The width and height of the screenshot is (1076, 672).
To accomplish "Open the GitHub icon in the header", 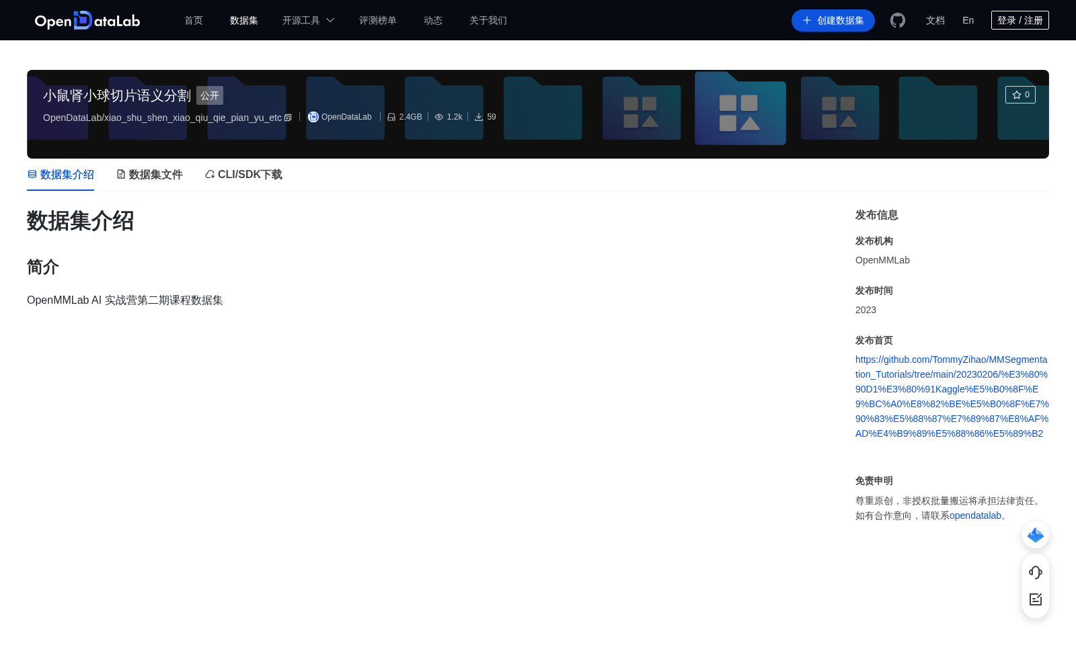I will [898, 20].
